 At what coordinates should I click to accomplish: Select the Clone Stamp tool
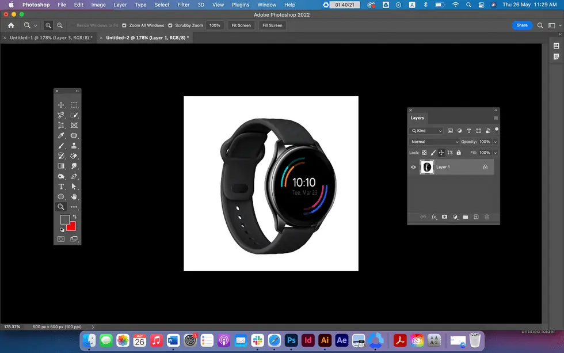[x=74, y=145]
